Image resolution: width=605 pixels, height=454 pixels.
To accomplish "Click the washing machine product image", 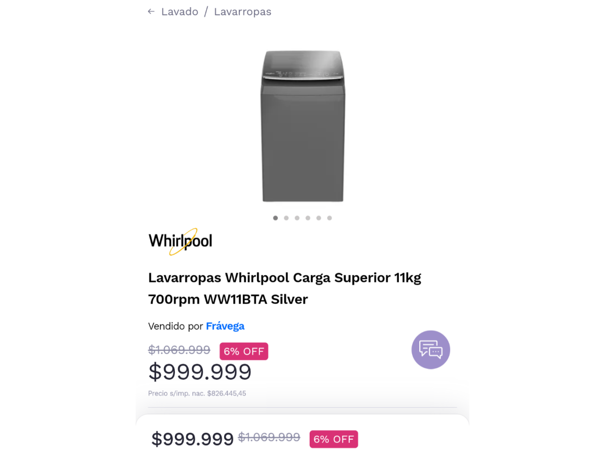I will pyautogui.click(x=302, y=126).
